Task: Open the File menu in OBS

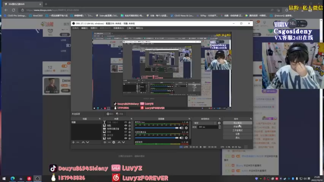Action: (x=75, y=28)
